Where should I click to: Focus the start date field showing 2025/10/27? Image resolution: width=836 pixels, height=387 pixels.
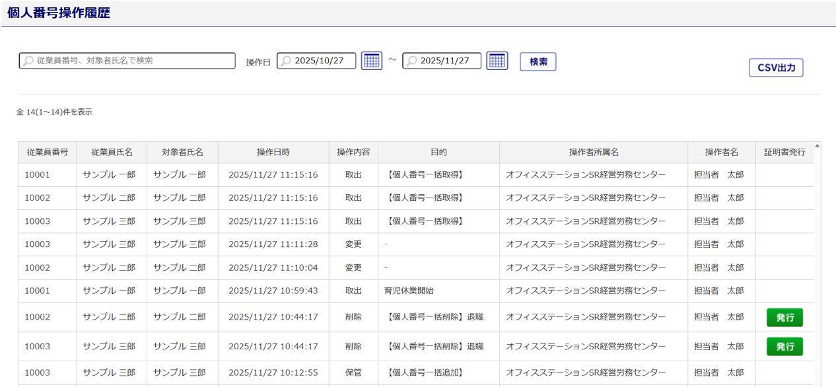point(317,61)
